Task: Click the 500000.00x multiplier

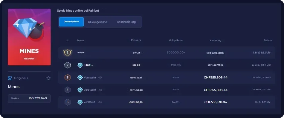Action: pos(176,52)
